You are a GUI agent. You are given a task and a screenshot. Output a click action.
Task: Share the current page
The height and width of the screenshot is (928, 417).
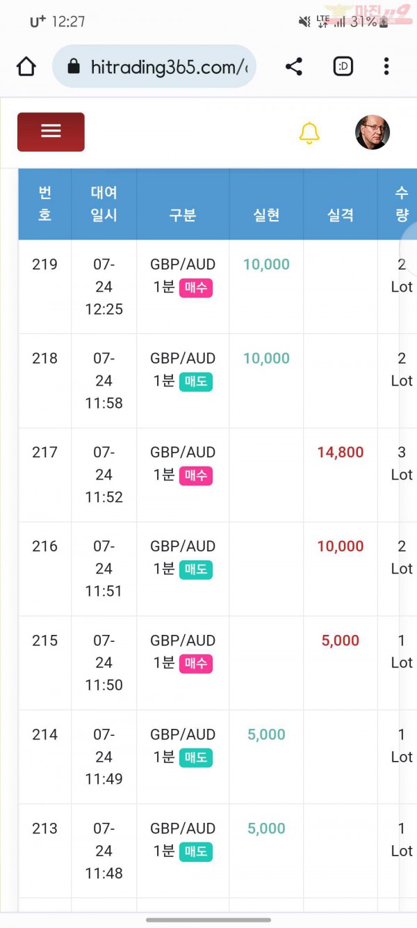point(294,67)
